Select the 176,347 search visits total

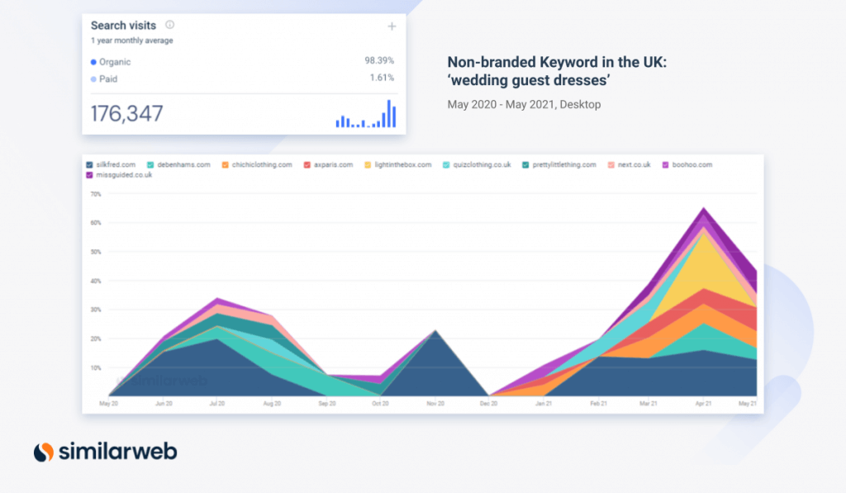pos(126,114)
